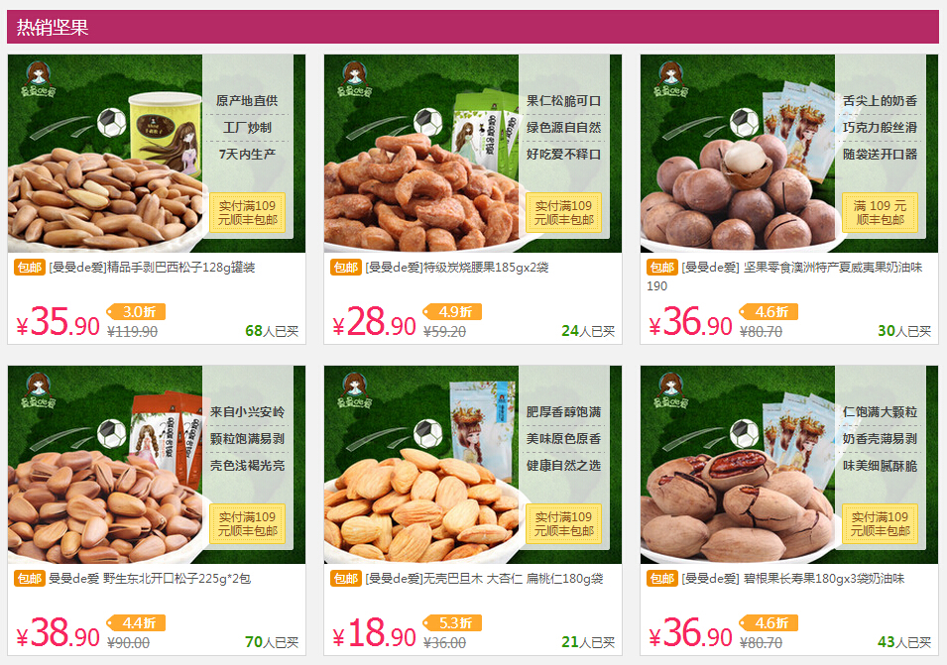
Task: Click the ¥36.90 price on 夏威夷果
Action: point(691,321)
